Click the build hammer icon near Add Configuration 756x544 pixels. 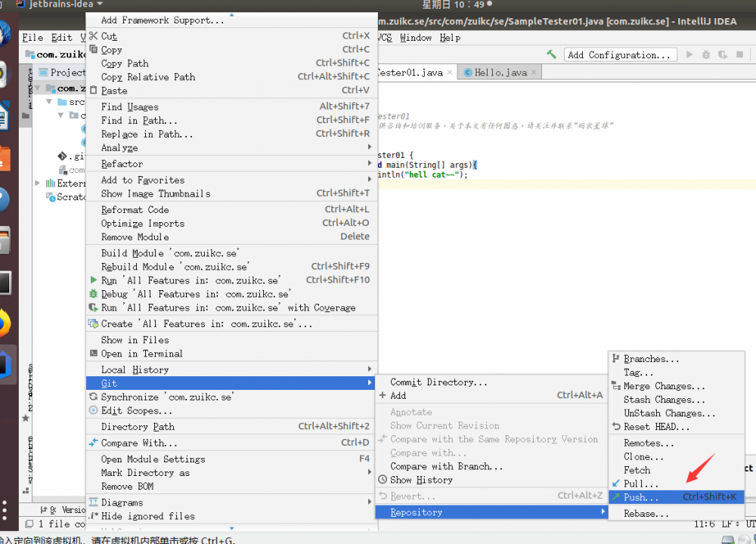click(x=551, y=54)
